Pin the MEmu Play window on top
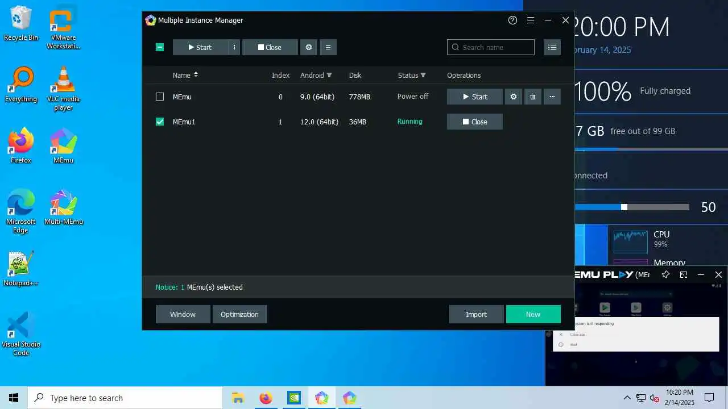Screen dimensions: 728x409 665,274
